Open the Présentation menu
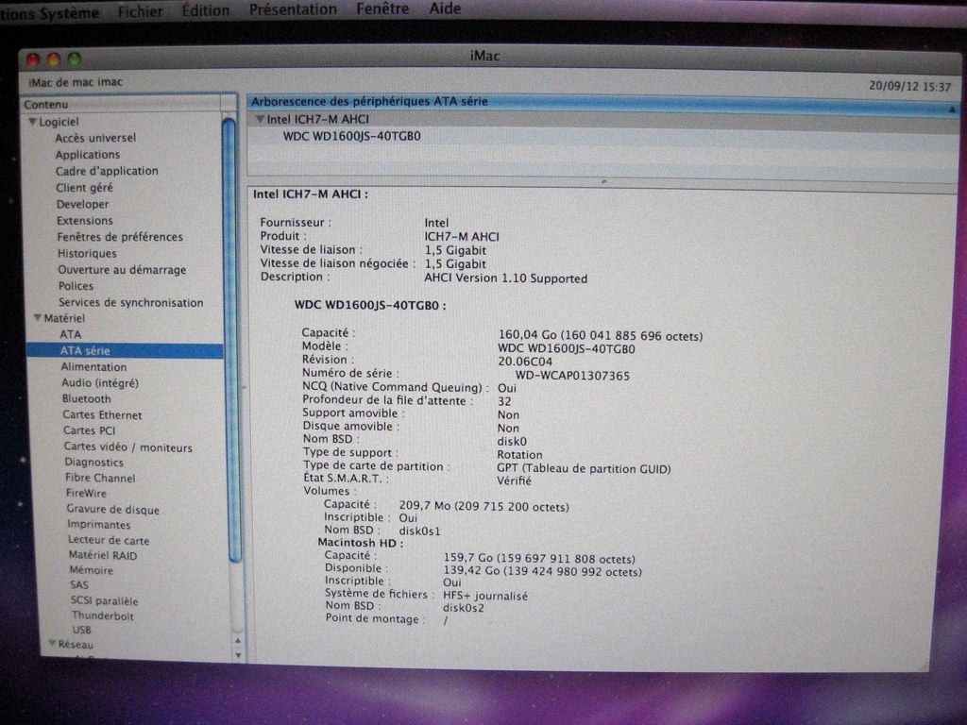This screenshot has width=967, height=725. click(293, 9)
